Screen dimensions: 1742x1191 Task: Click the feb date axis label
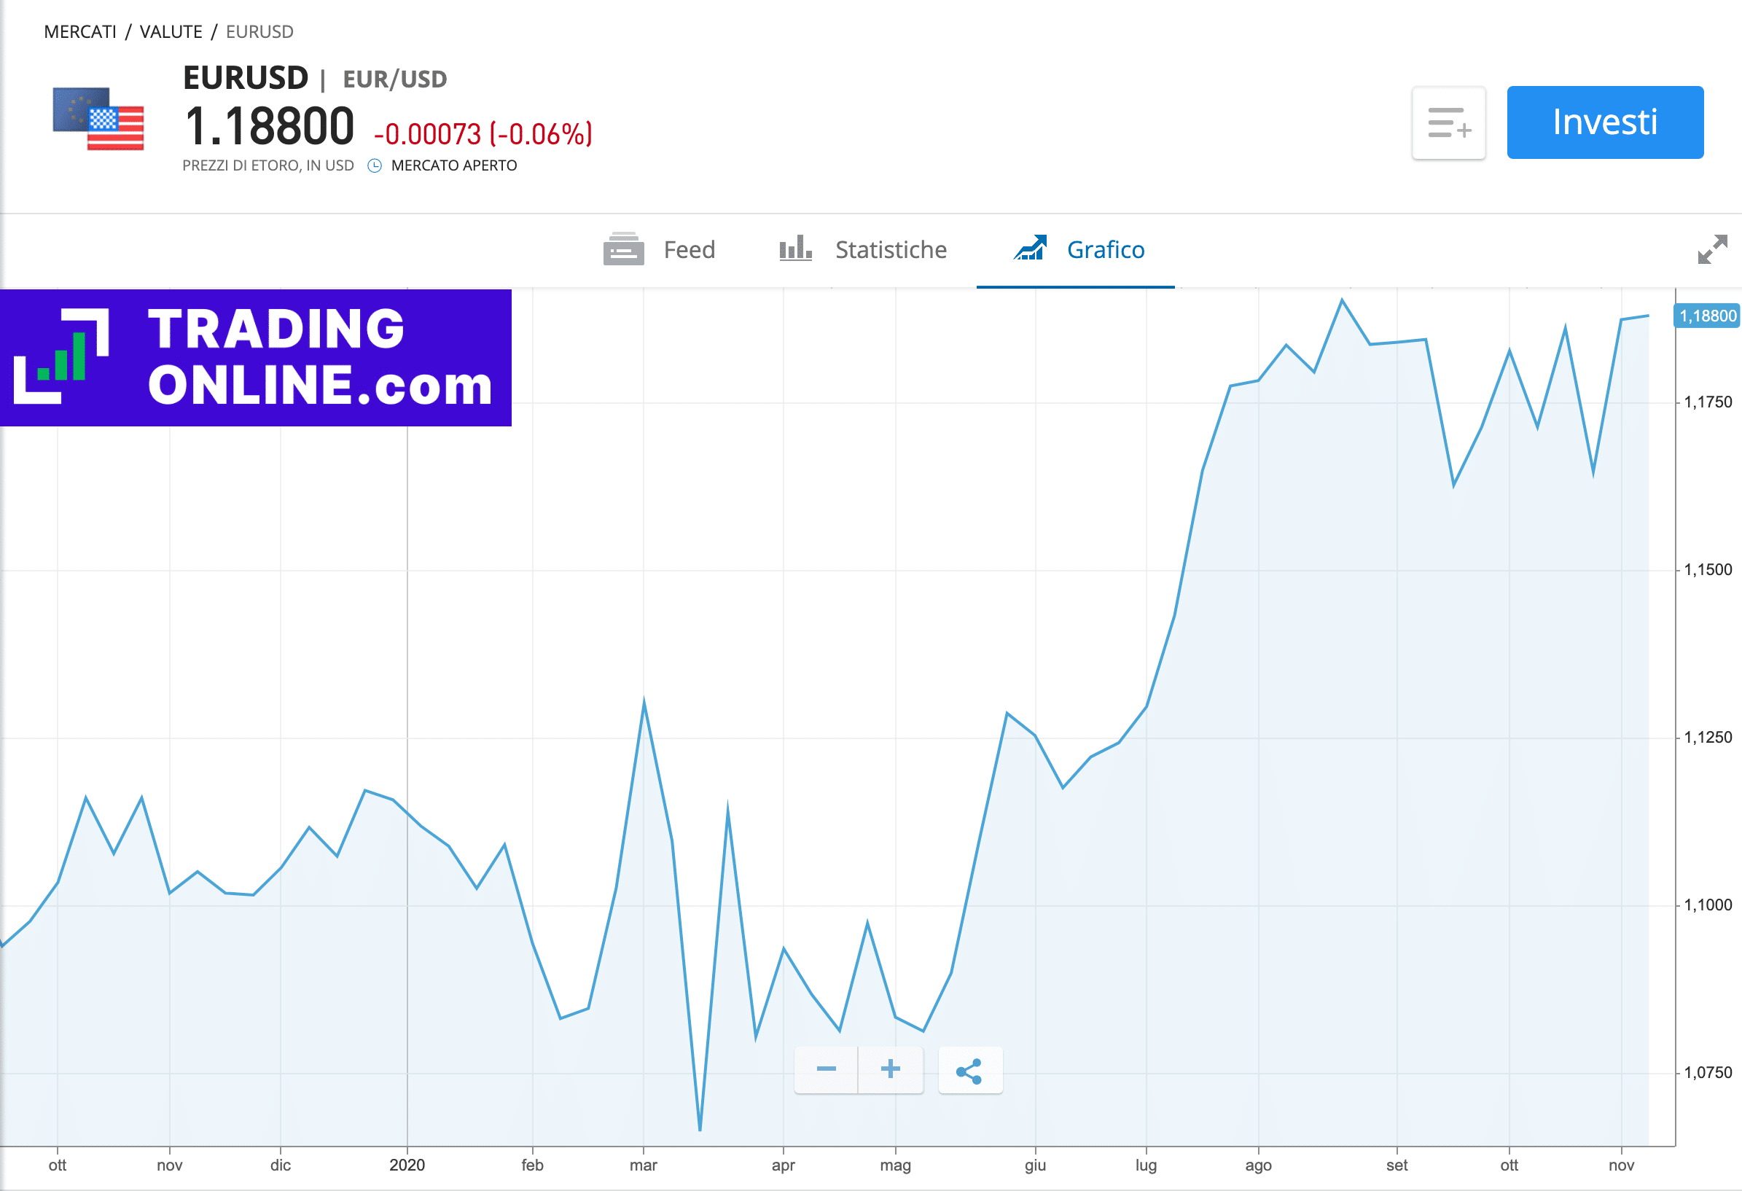[x=532, y=1165]
